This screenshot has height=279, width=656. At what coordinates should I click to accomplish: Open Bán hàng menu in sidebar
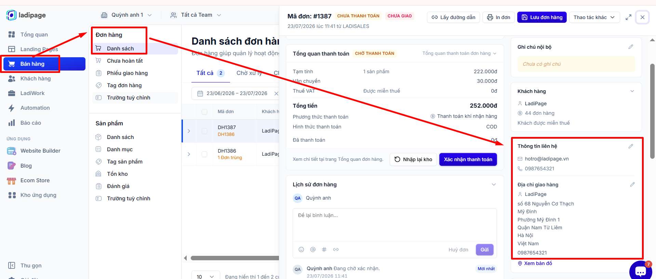[x=44, y=64]
